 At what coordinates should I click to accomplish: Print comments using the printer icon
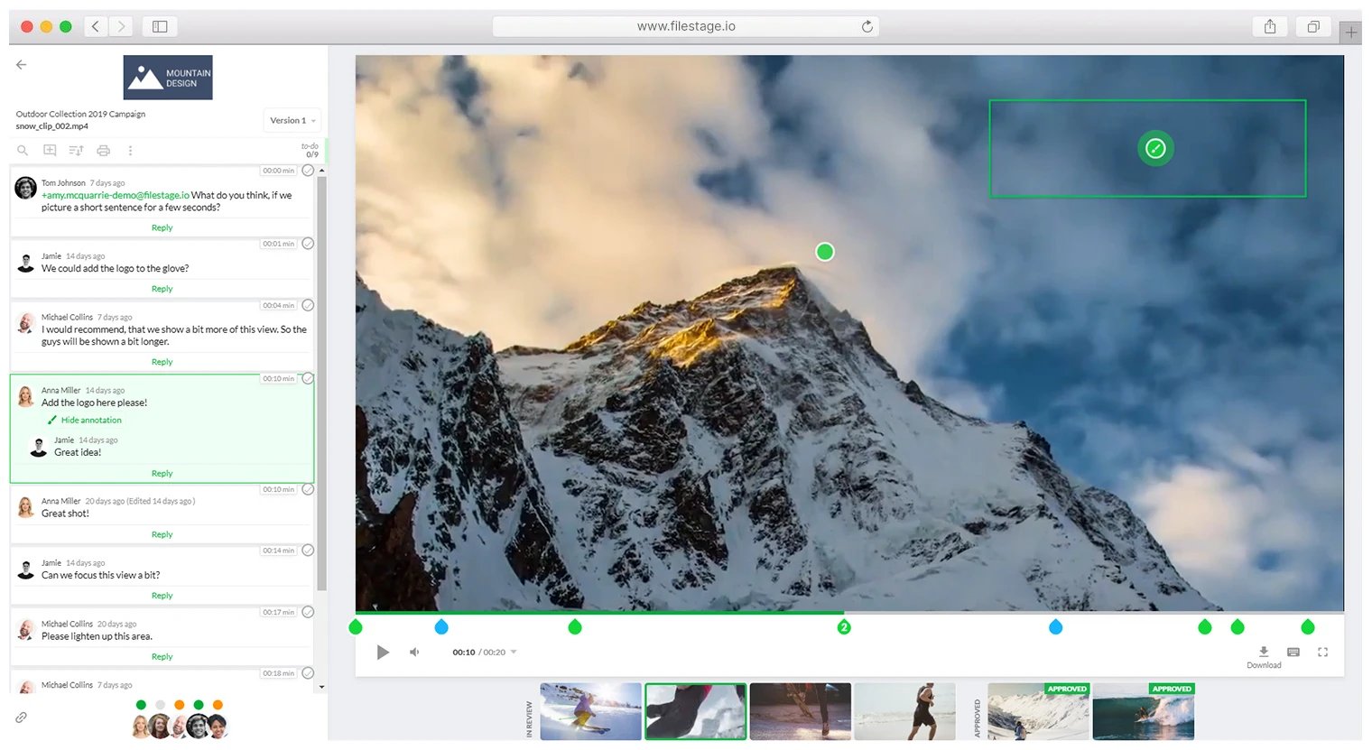point(103,151)
